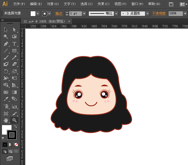
Task: Swap fill and stroke colors
Action: click(15, 127)
